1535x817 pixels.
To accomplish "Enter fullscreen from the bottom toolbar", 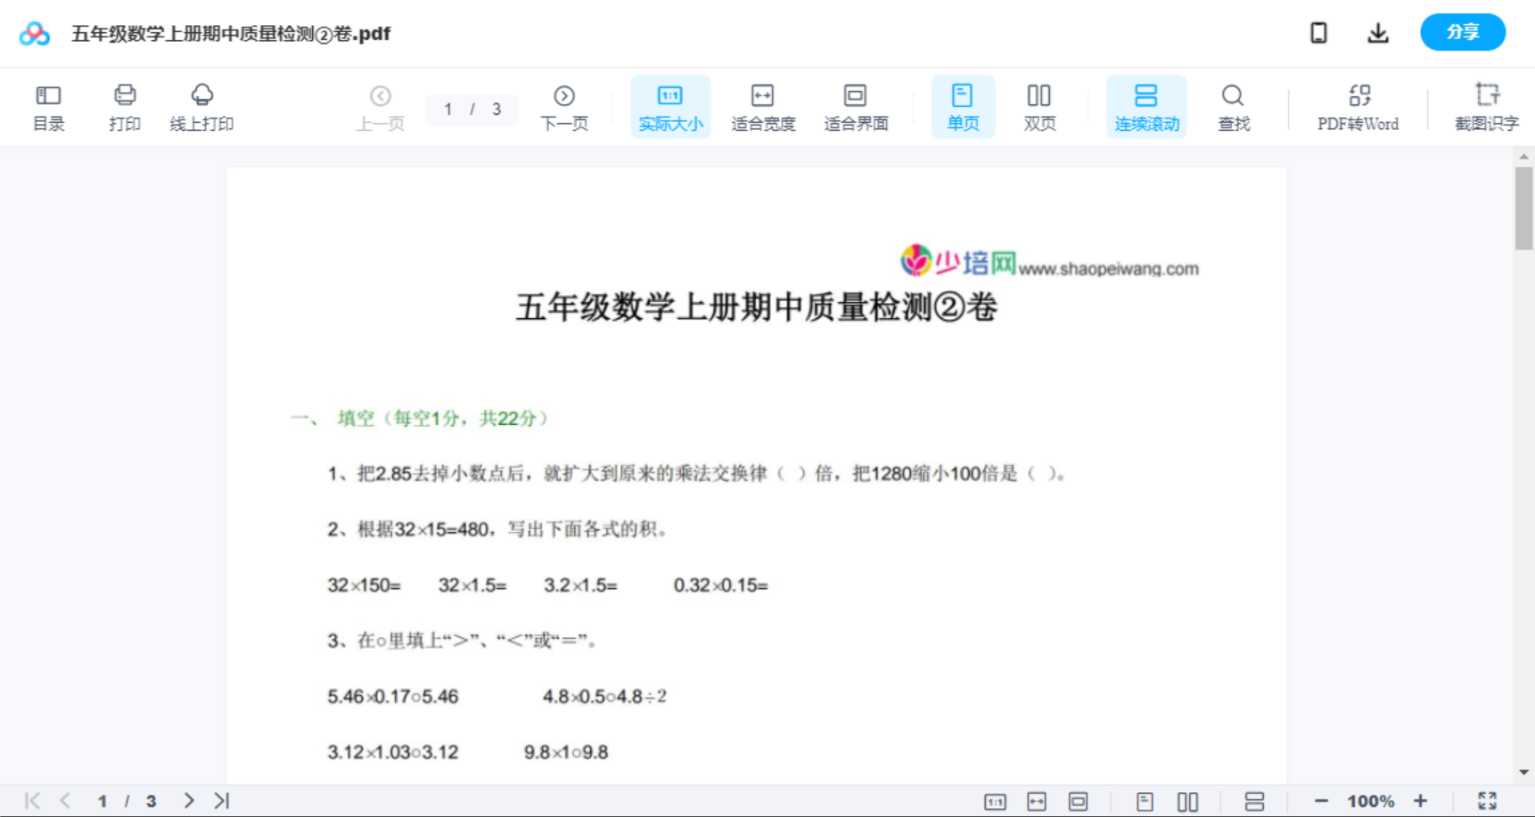I will point(1487,800).
